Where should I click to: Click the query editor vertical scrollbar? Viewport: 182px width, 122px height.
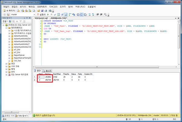[x=179, y=36]
